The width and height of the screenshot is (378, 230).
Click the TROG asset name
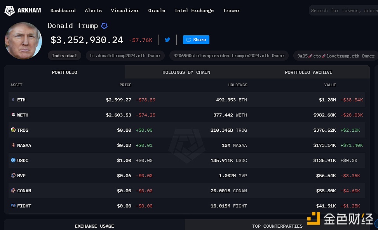23,130
